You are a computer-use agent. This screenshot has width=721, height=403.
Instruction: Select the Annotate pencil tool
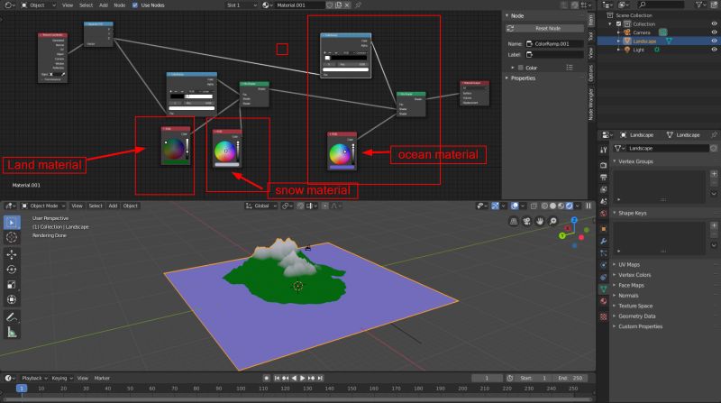[12, 317]
